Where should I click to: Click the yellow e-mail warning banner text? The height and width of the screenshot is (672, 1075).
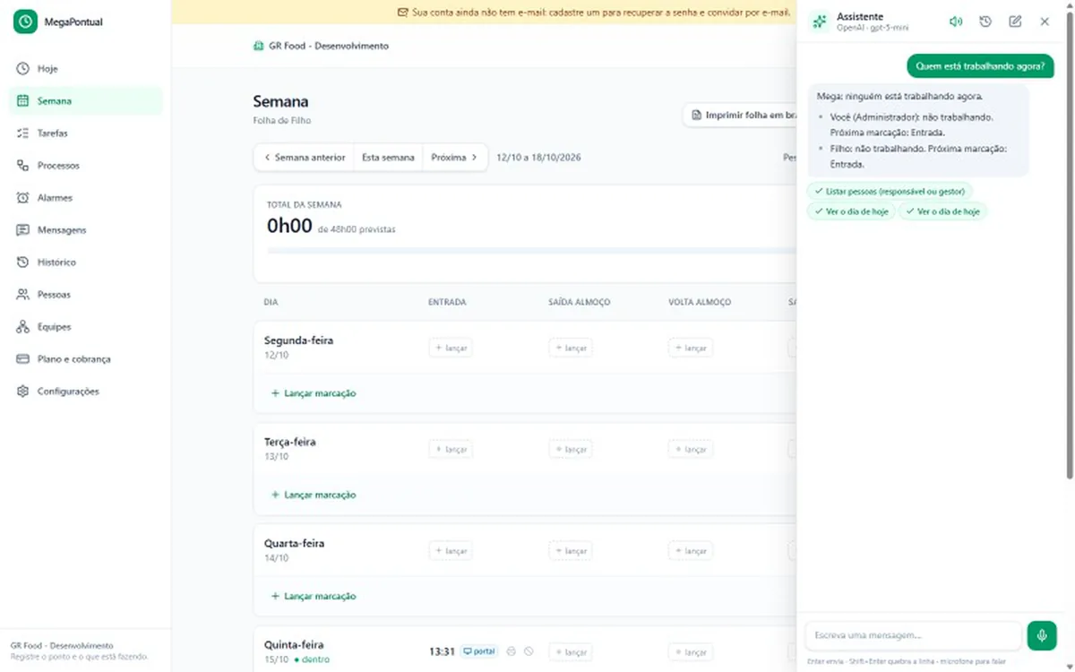600,13
